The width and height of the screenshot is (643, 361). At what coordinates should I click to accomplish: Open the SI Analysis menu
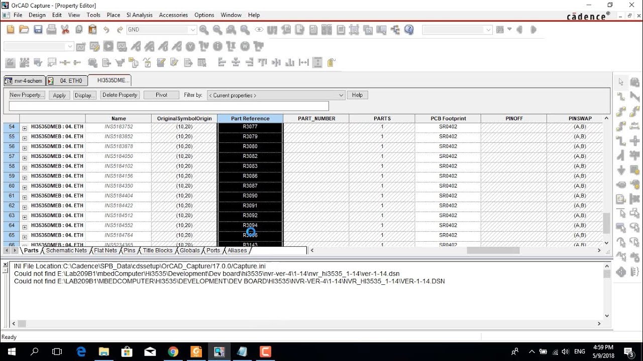[139, 15]
